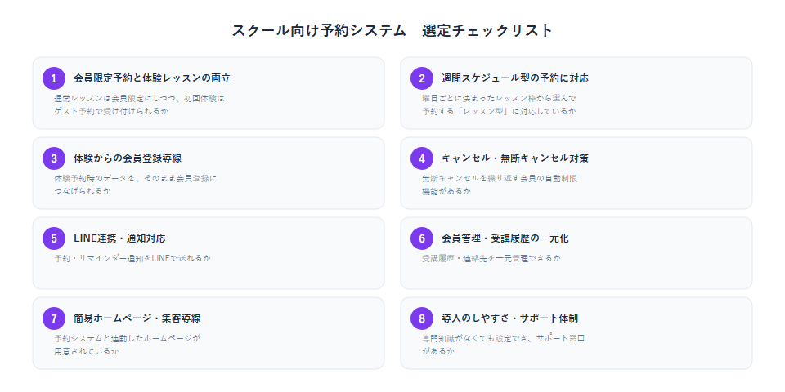Open the LINE連携・通知対応 heading
Screen dimensions: 785x392
119,238
